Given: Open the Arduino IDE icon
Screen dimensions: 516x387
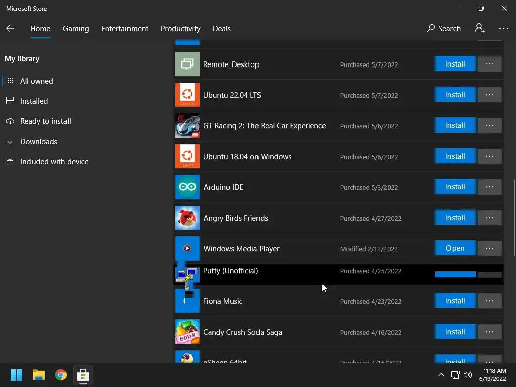Looking at the screenshot, I should pos(187,187).
